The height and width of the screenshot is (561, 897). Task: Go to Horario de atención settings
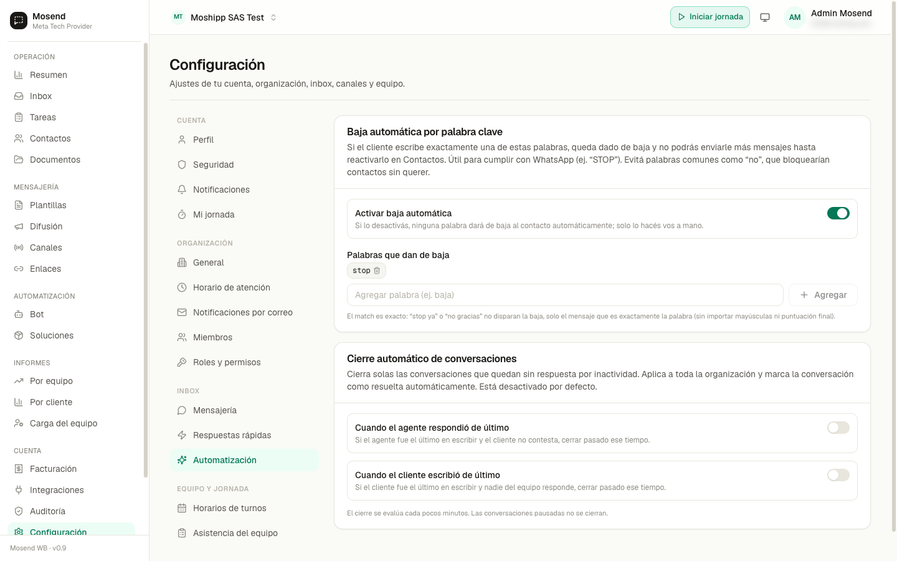click(x=244, y=287)
